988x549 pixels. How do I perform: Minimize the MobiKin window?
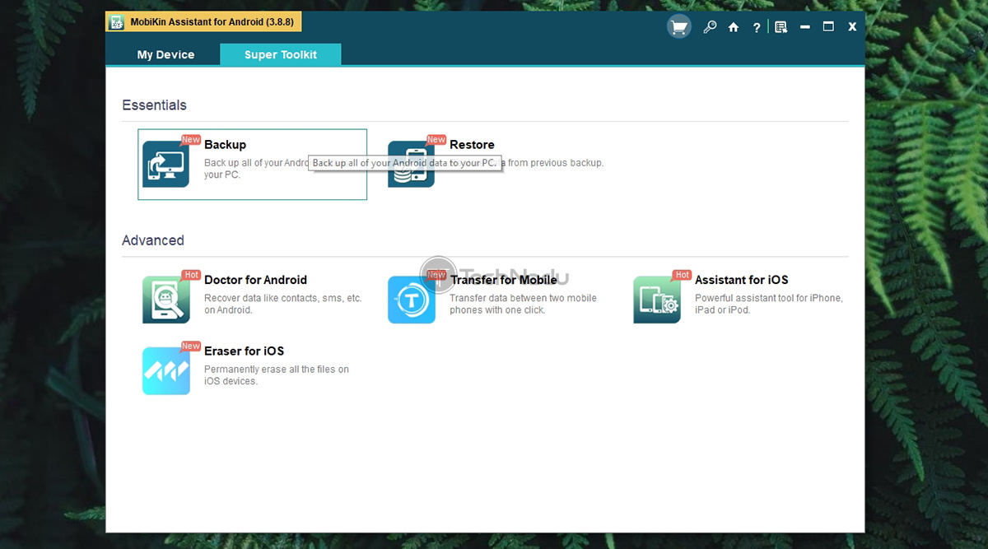[804, 27]
